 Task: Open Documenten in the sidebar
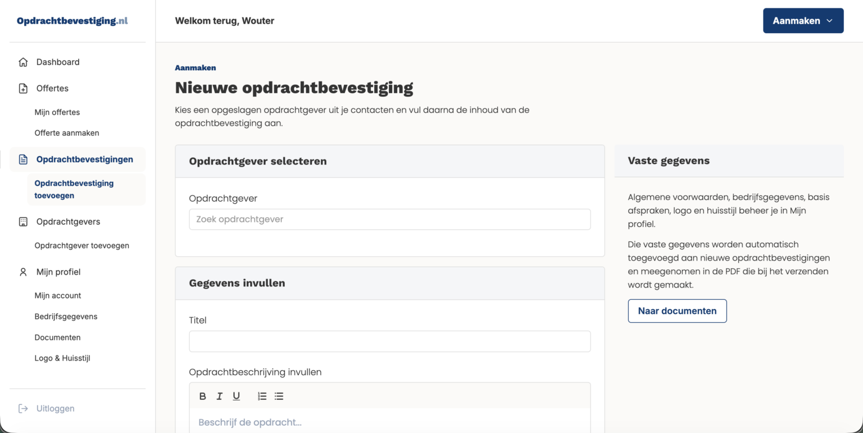coord(57,338)
